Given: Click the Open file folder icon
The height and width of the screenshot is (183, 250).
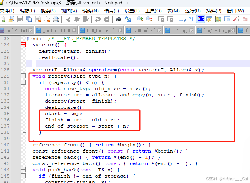Looking at the screenshot, I should tap(11, 19).
